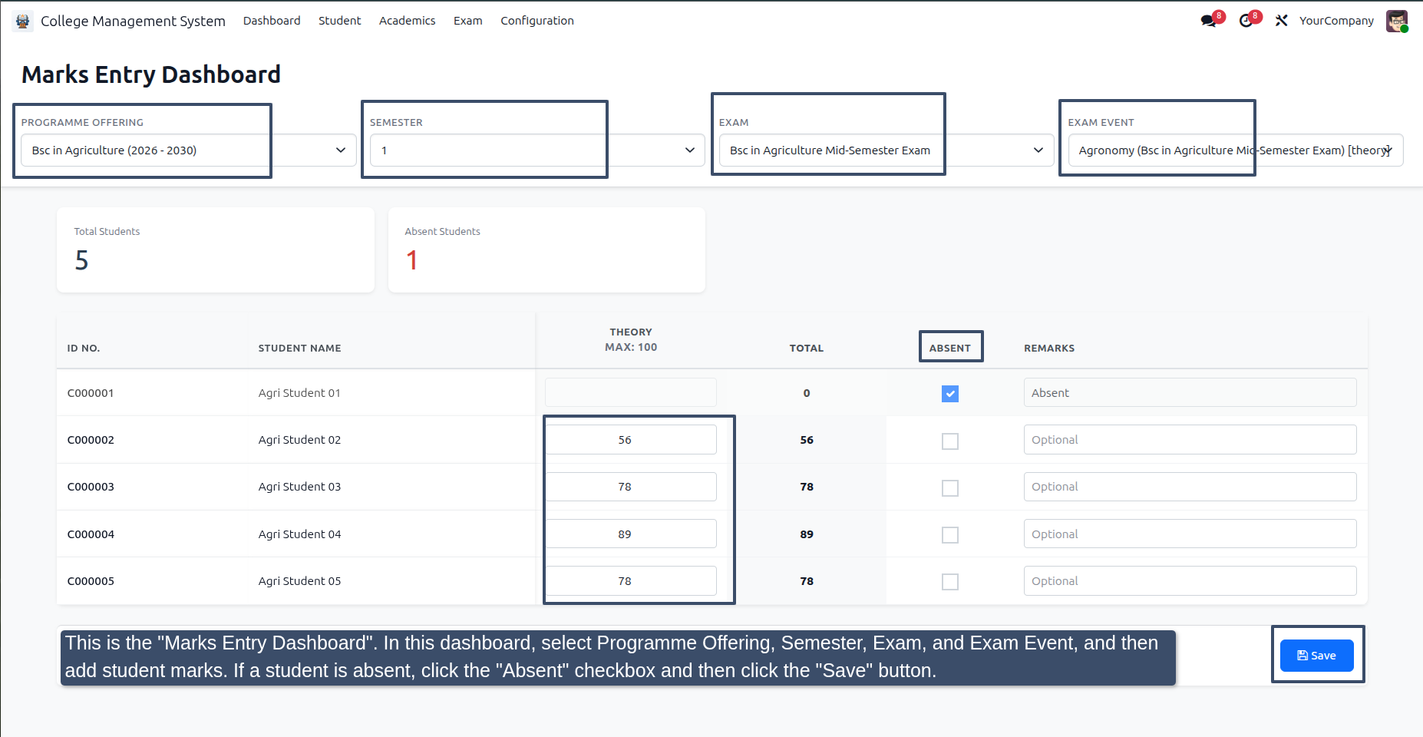Image resolution: width=1423 pixels, height=737 pixels.
Task: Click the Marks Entry Dashboard heading
Action: (x=151, y=74)
